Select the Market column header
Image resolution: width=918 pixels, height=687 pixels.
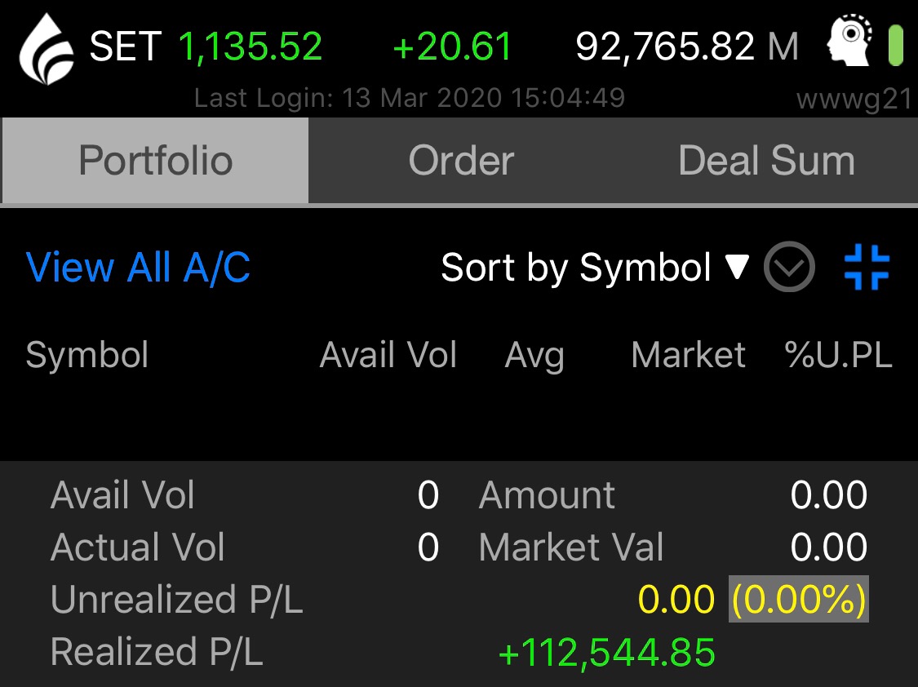[688, 355]
